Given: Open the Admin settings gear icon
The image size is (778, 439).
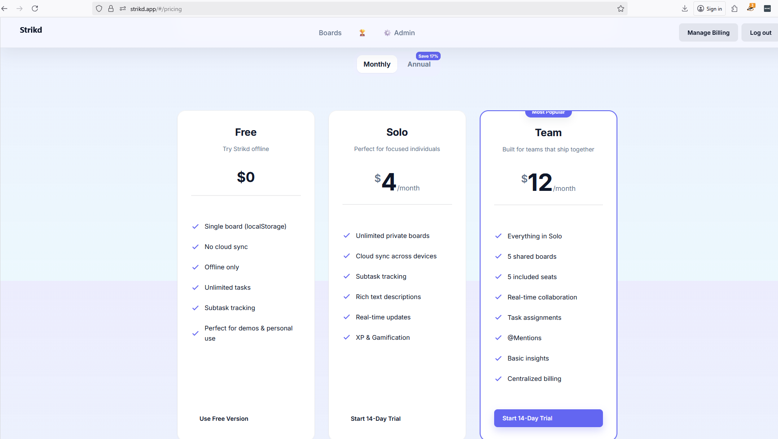Looking at the screenshot, I should (x=387, y=33).
